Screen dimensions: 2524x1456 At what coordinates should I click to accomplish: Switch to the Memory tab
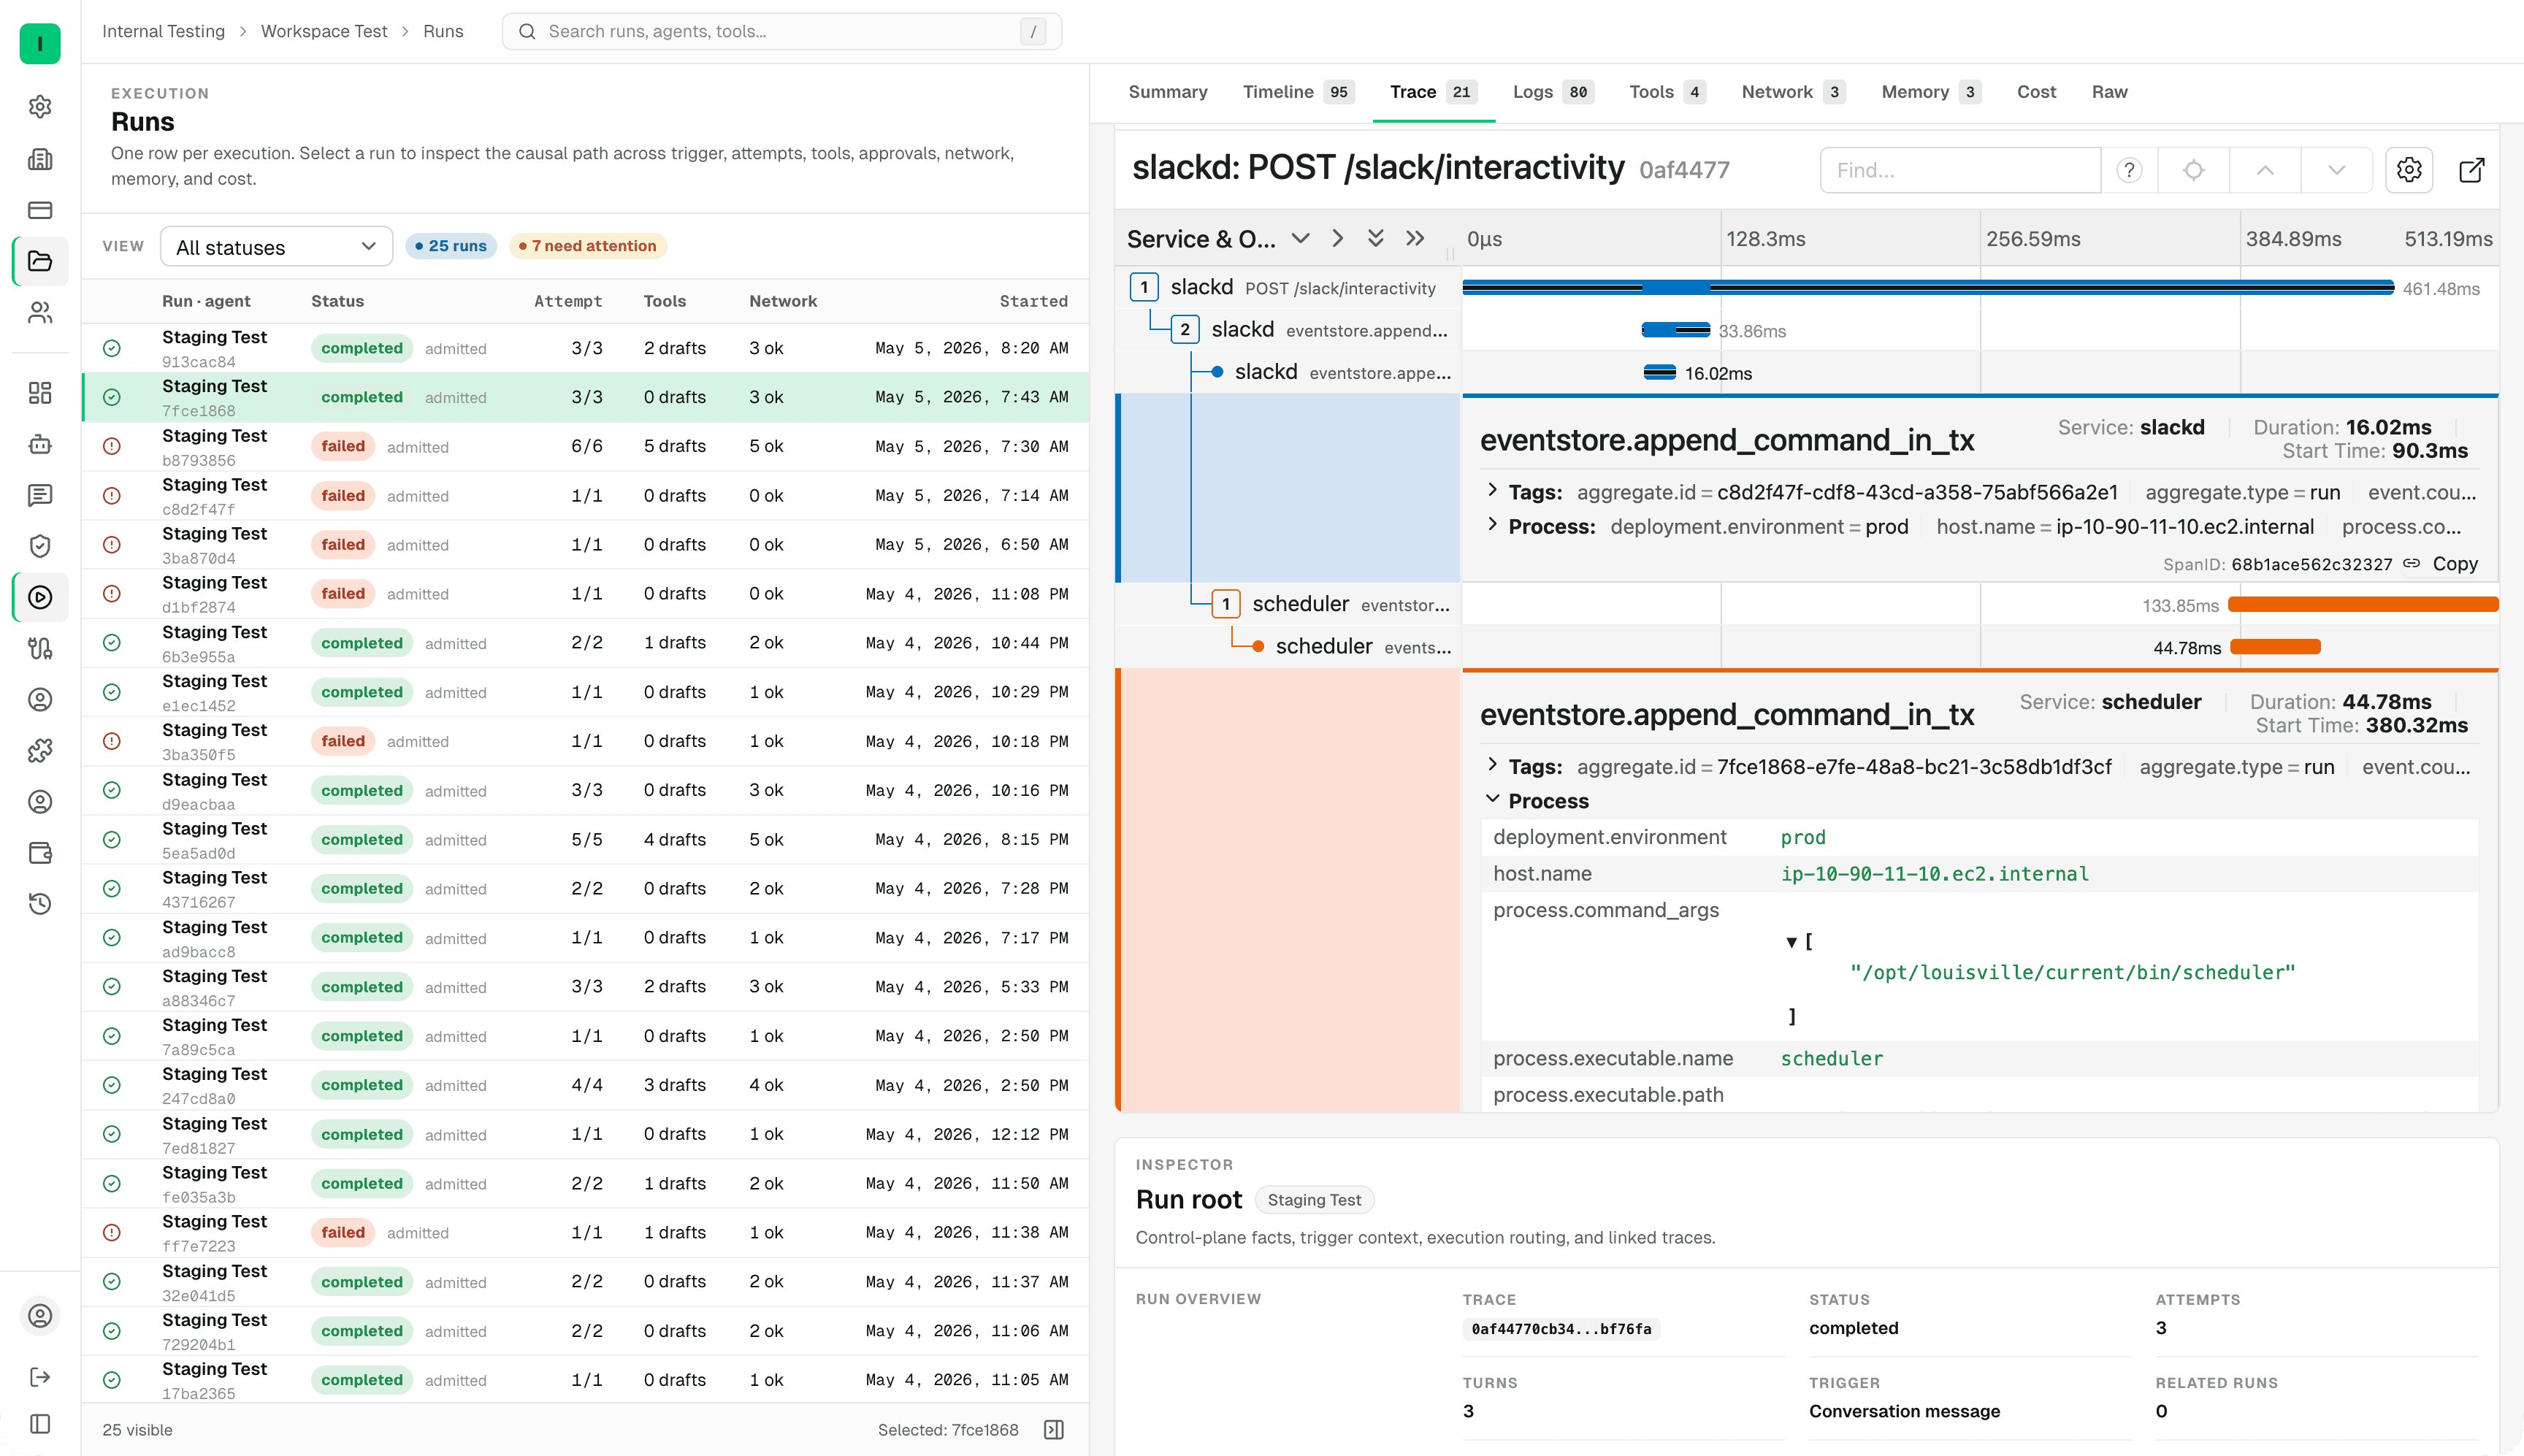tap(1930, 92)
